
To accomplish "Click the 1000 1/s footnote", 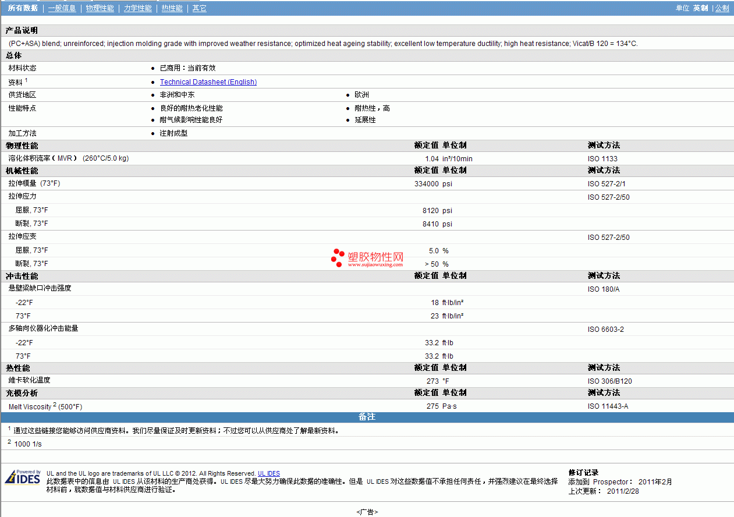I will (28, 444).
